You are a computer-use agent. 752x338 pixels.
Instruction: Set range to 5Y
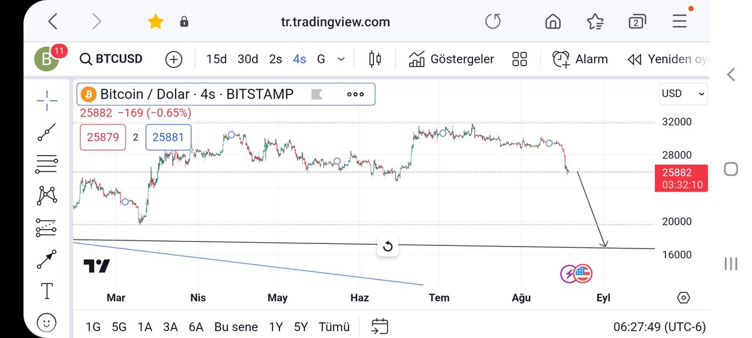[301, 327]
